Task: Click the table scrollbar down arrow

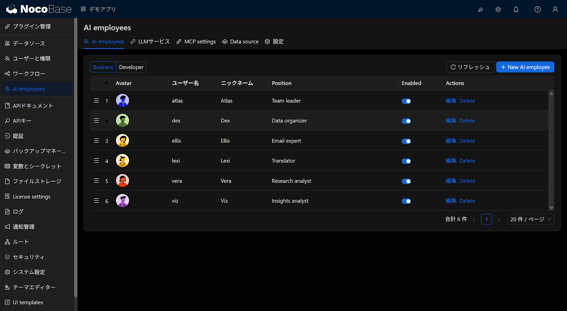Action: pyautogui.click(x=551, y=208)
